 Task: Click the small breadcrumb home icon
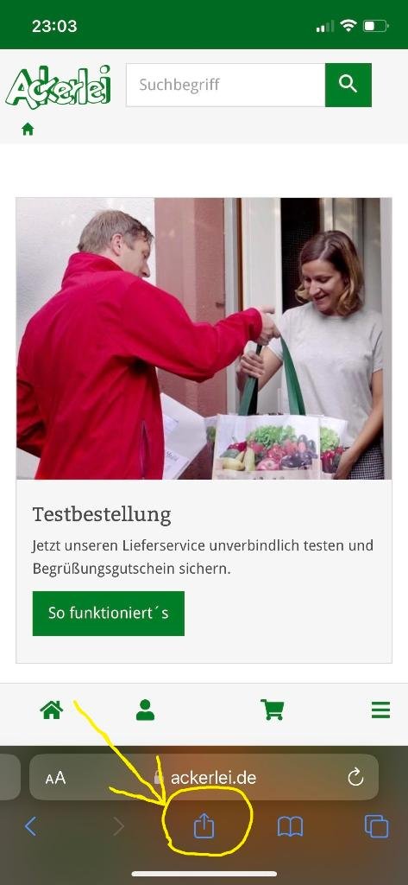(28, 130)
